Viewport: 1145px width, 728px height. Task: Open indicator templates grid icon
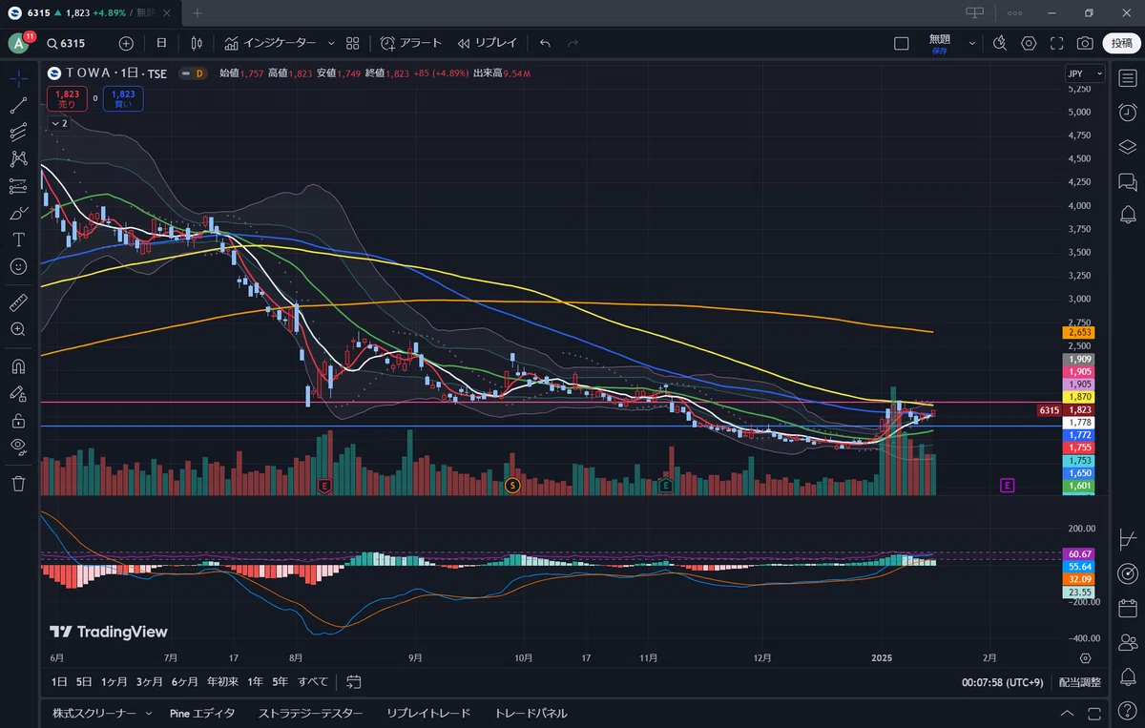(353, 43)
